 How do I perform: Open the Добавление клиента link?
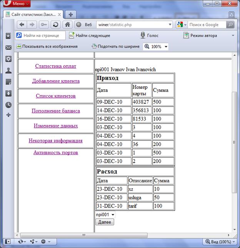(56, 81)
